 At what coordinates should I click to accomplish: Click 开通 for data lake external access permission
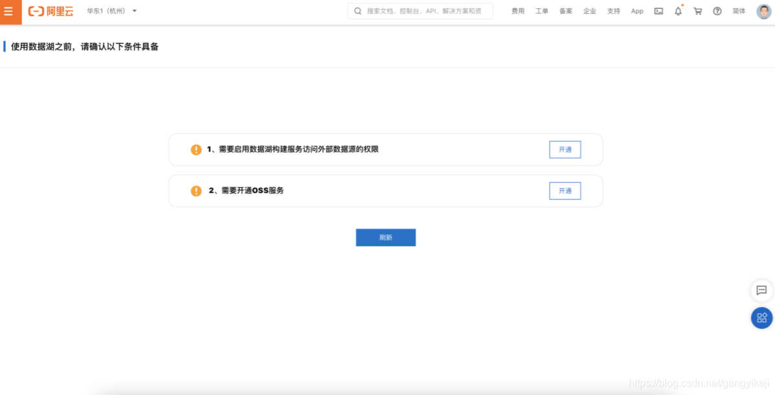click(x=565, y=149)
